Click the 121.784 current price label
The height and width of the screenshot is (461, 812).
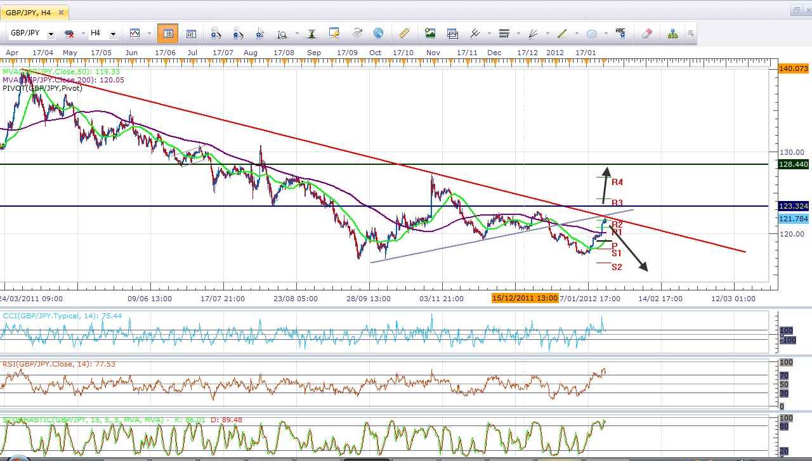pos(794,219)
